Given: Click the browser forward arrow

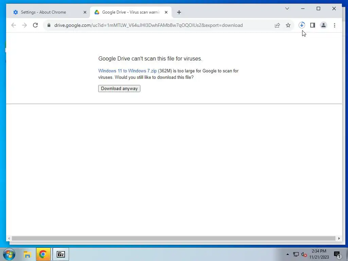Looking at the screenshot, I should point(24,25).
